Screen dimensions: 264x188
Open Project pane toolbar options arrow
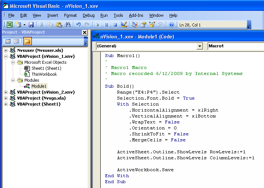tap(86, 41)
